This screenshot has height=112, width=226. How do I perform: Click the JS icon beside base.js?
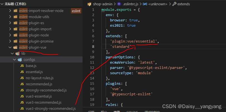[x=22, y=66]
